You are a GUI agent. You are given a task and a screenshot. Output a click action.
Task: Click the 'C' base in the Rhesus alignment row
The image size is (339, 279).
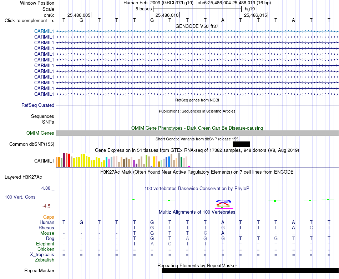[311, 228]
